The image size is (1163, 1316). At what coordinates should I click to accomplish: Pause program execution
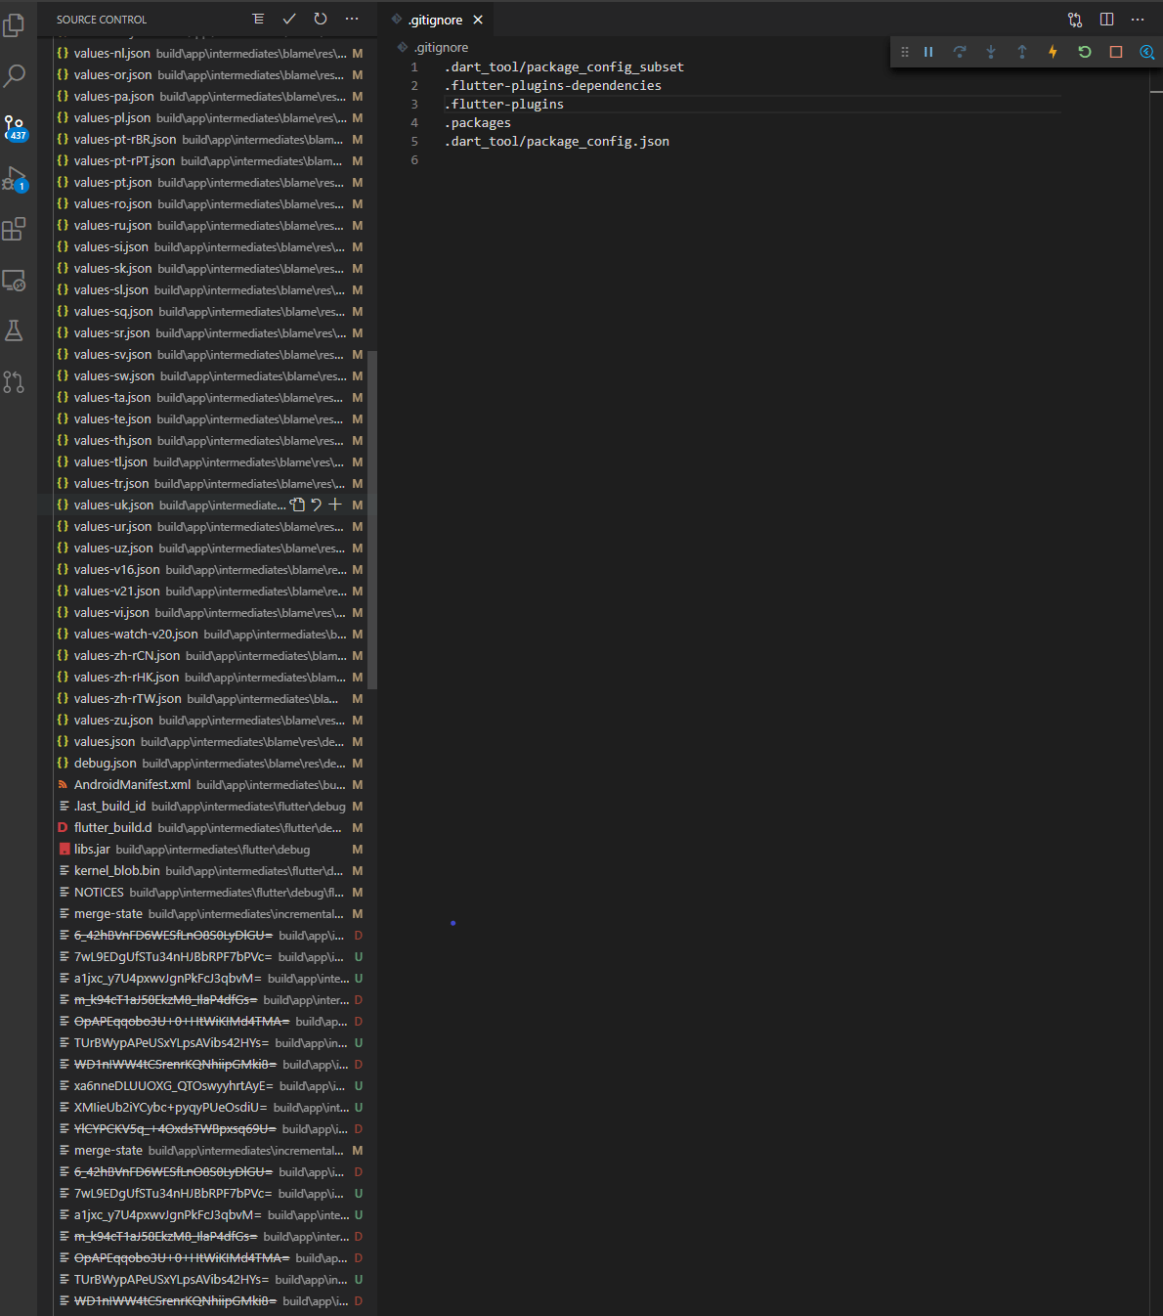[928, 52]
